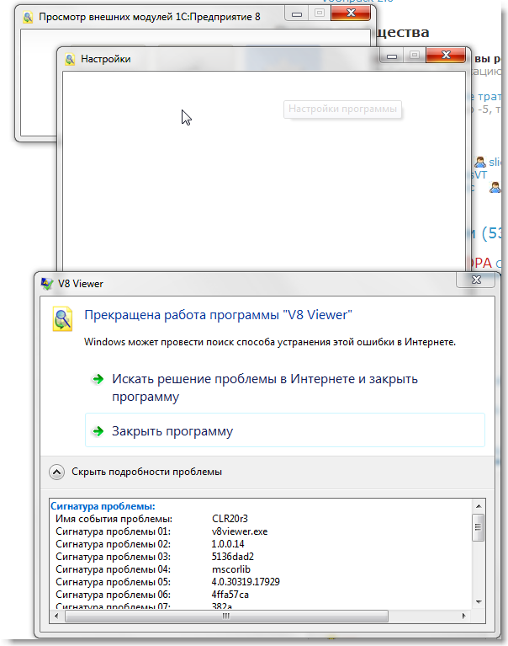Close the V8 Viewer error dialog
Image resolution: width=508 pixels, height=646 pixels.
(x=476, y=280)
